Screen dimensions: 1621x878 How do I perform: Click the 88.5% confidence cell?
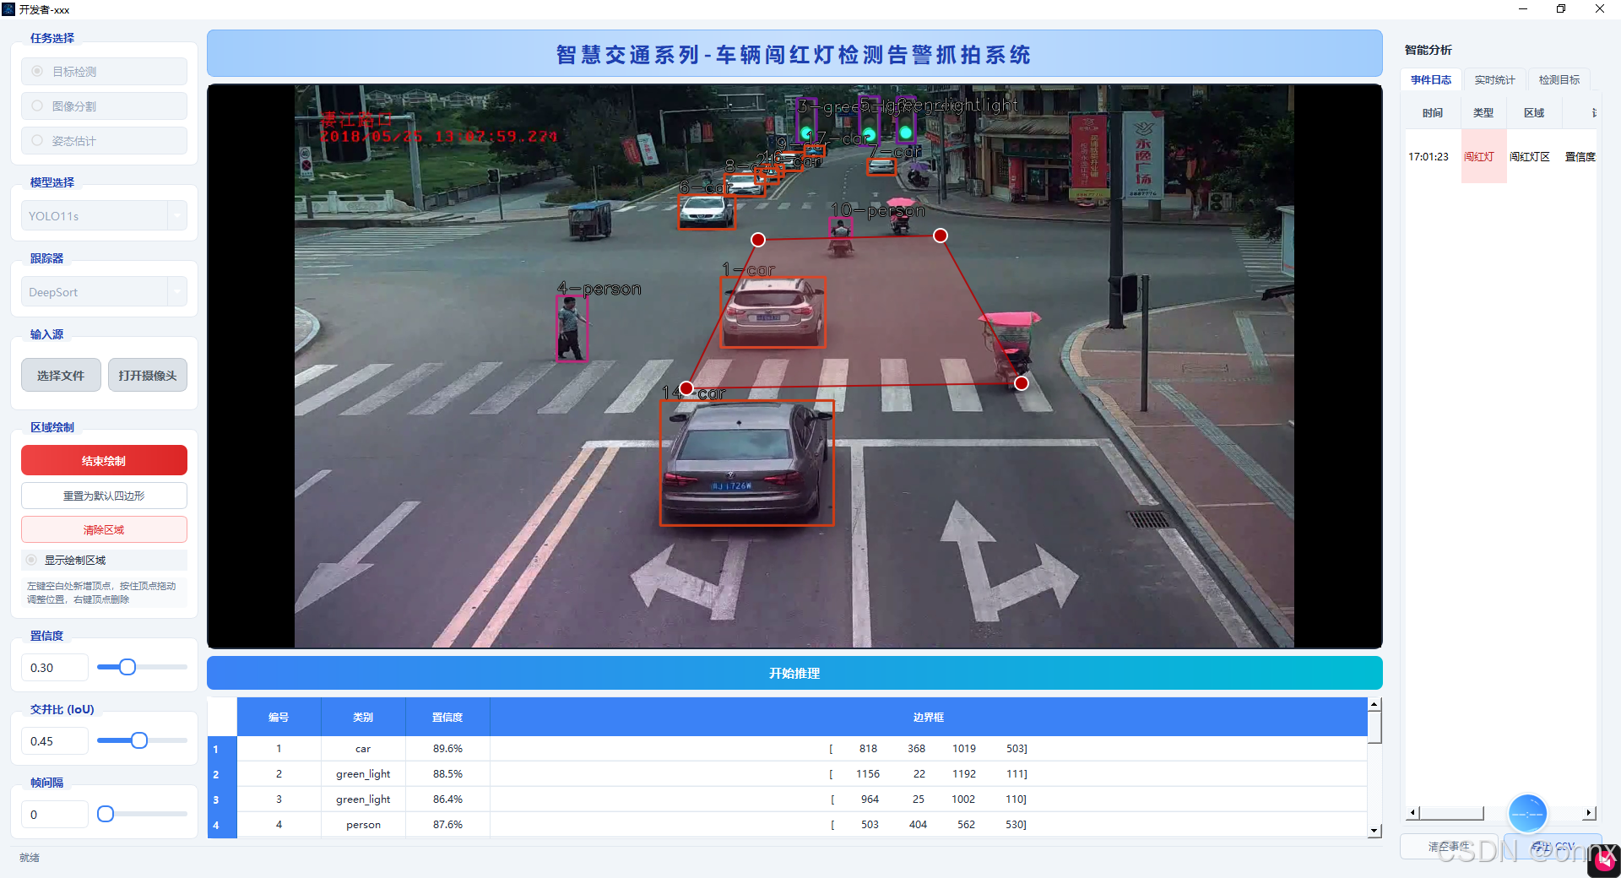tap(447, 774)
